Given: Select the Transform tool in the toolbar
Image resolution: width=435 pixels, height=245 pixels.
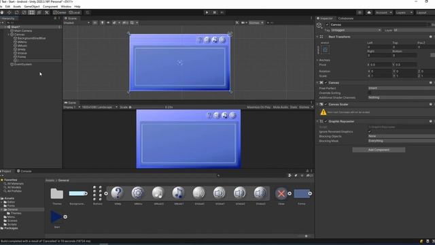Looking at the screenshot, I should pos(39,12).
